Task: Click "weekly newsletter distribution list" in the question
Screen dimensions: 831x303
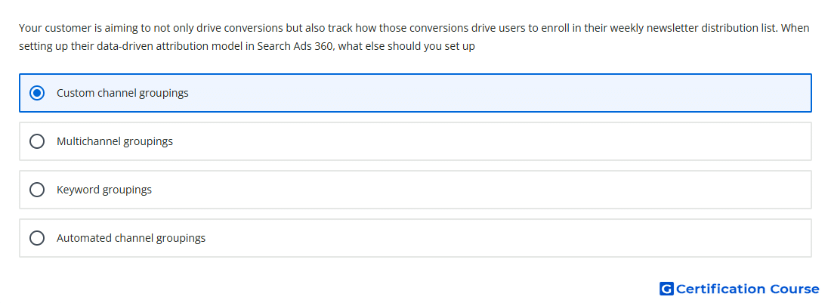Action: 694,28
